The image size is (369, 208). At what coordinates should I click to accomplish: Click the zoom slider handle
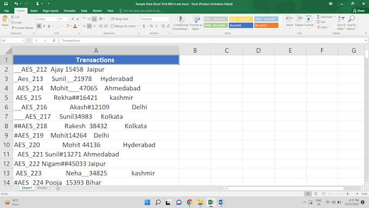click(347, 194)
